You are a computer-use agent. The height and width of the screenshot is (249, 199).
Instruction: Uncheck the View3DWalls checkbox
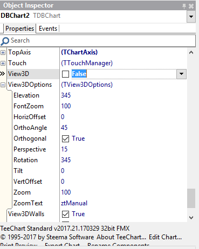coord(65,214)
